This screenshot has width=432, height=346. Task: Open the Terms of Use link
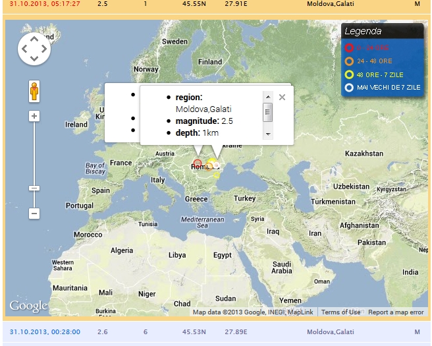coord(340,312)
